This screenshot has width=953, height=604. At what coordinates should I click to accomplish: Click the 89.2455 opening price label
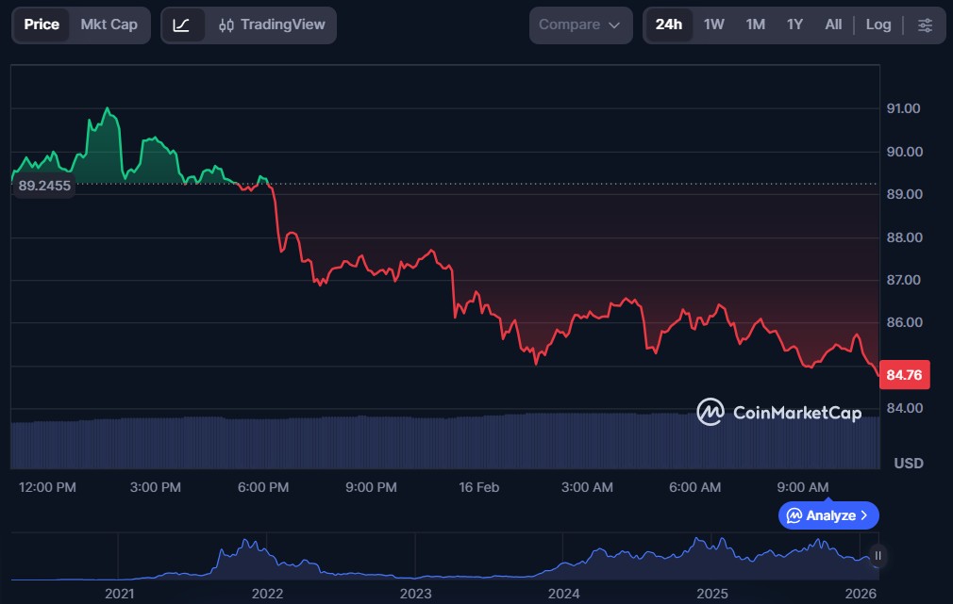(x=44, y=186)
